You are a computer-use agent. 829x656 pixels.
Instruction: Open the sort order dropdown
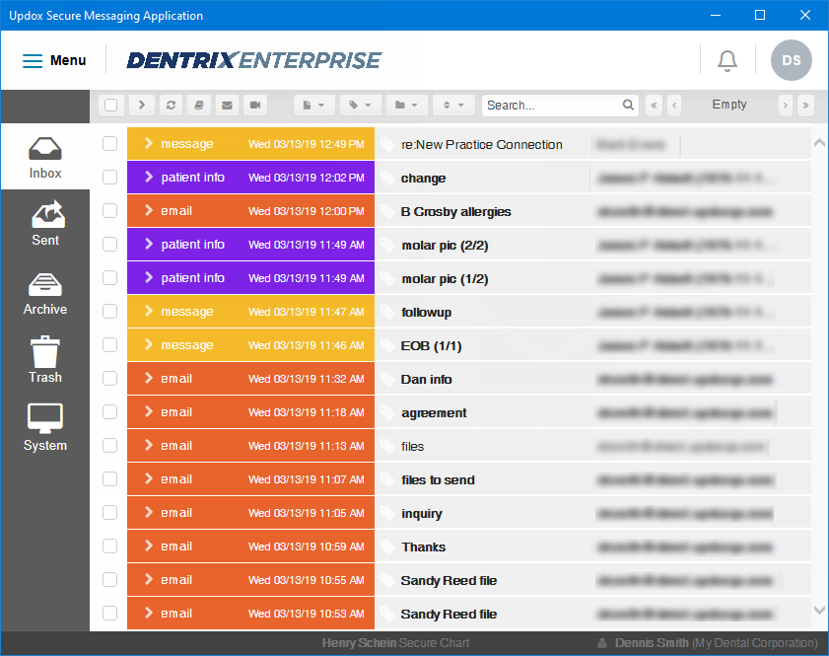(x=453, y=106)
